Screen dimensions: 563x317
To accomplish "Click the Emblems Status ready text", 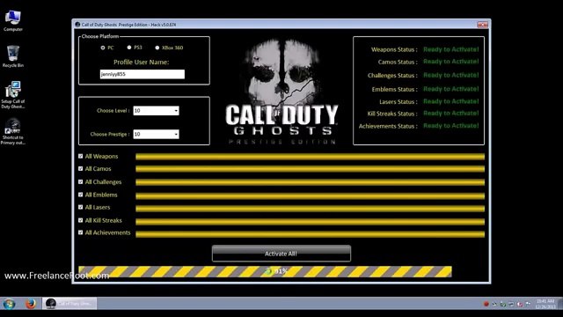I will click(451, 89).
